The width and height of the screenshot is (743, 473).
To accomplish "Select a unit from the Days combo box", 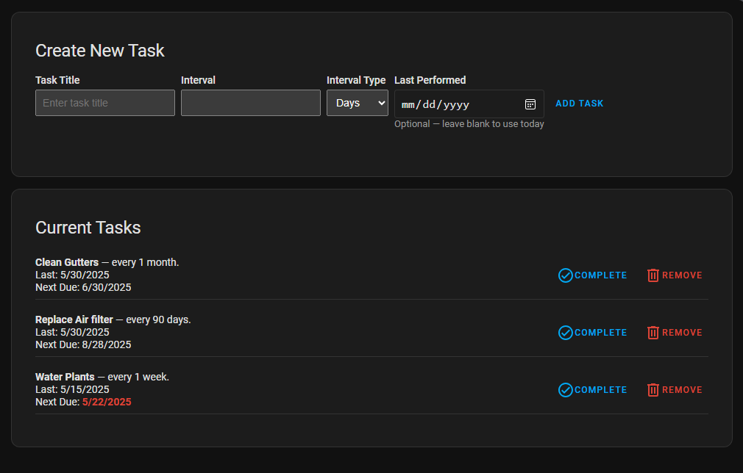I will click(358, 103).
